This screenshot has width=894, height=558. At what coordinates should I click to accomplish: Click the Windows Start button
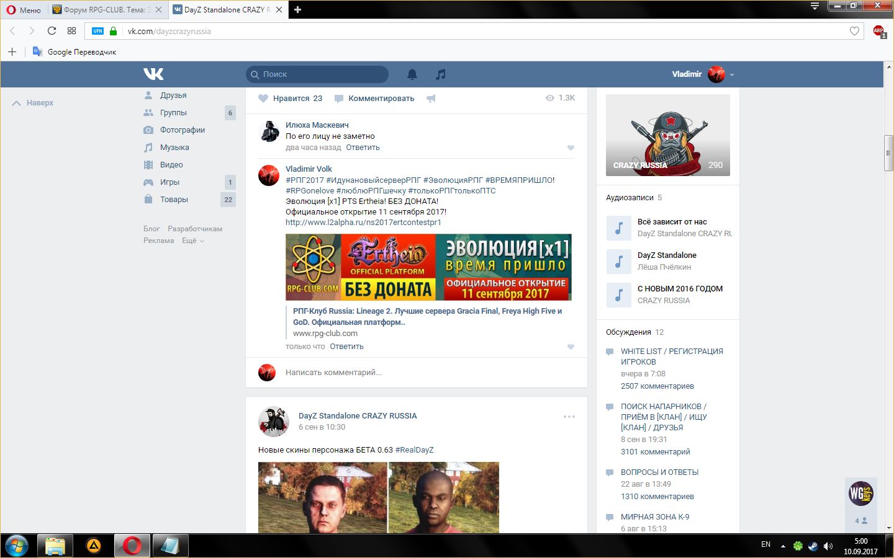pyautogui.click(x=17, y=546)
